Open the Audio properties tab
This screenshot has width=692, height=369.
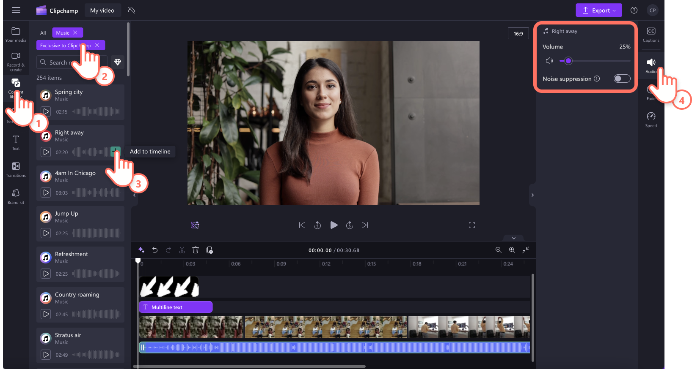[651, 65]
